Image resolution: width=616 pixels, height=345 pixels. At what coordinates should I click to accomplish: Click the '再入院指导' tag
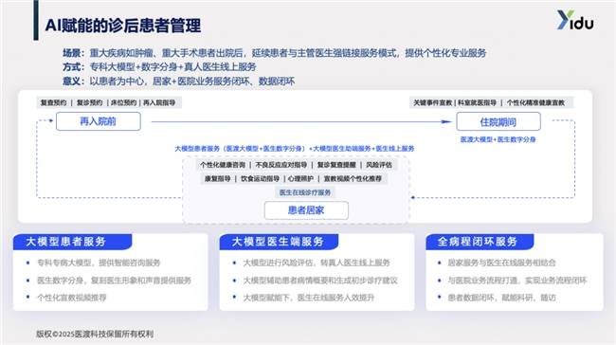point(159,103)
